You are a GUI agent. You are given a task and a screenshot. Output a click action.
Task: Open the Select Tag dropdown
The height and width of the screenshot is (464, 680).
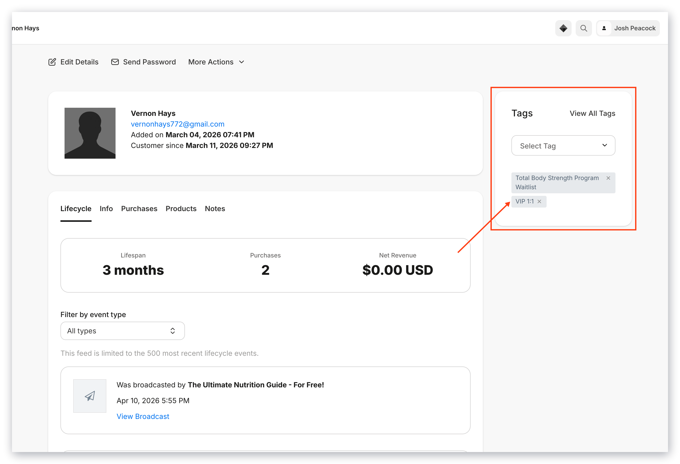click(x=563, y=145)
